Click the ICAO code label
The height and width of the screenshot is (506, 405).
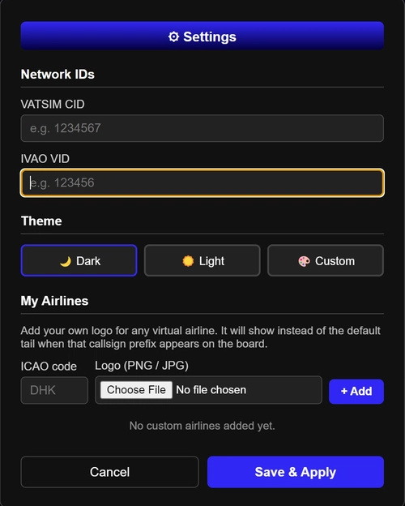(49, 367)
